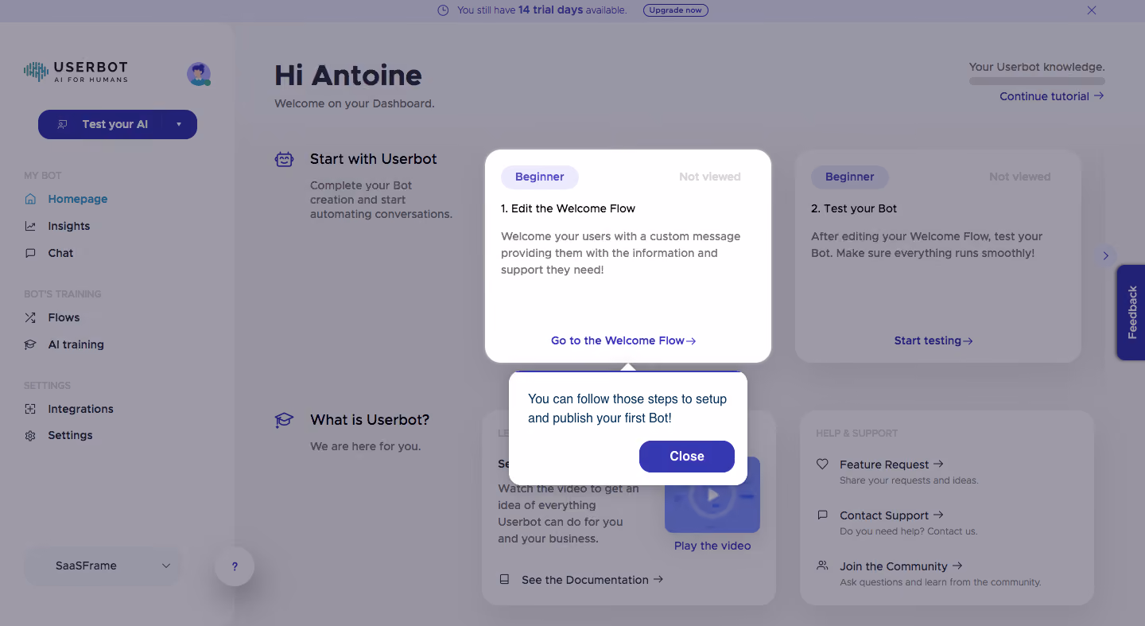This screenshot has width=1145, height=626.
Task: Click the AI training graduation cap icon
Action: point(30,344)
